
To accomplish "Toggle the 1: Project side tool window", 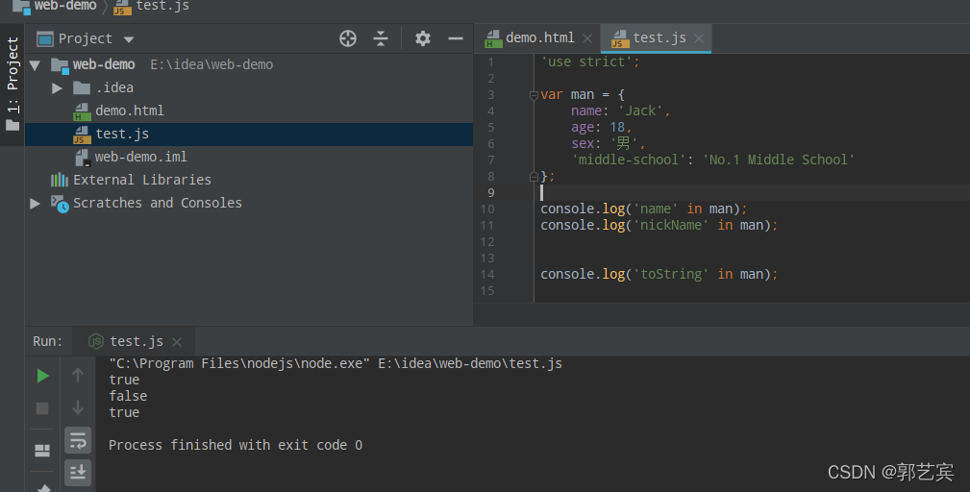I will pyautogui.click(x=12, y=84).
